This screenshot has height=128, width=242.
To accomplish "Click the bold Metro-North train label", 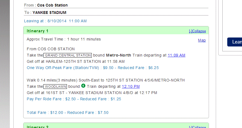I will coord(119,55).
